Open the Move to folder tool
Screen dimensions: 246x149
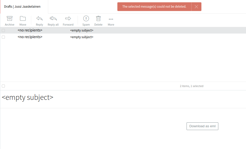23,21
